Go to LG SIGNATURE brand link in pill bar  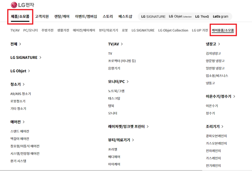coord(153,17)
